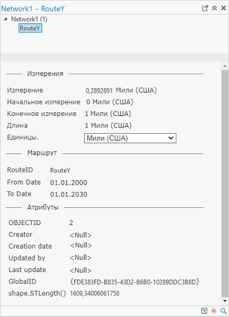Click the measure value 0,2892891
Image resolution: width=229 pixels, height=317 pixels.
[x=99, y=91]
